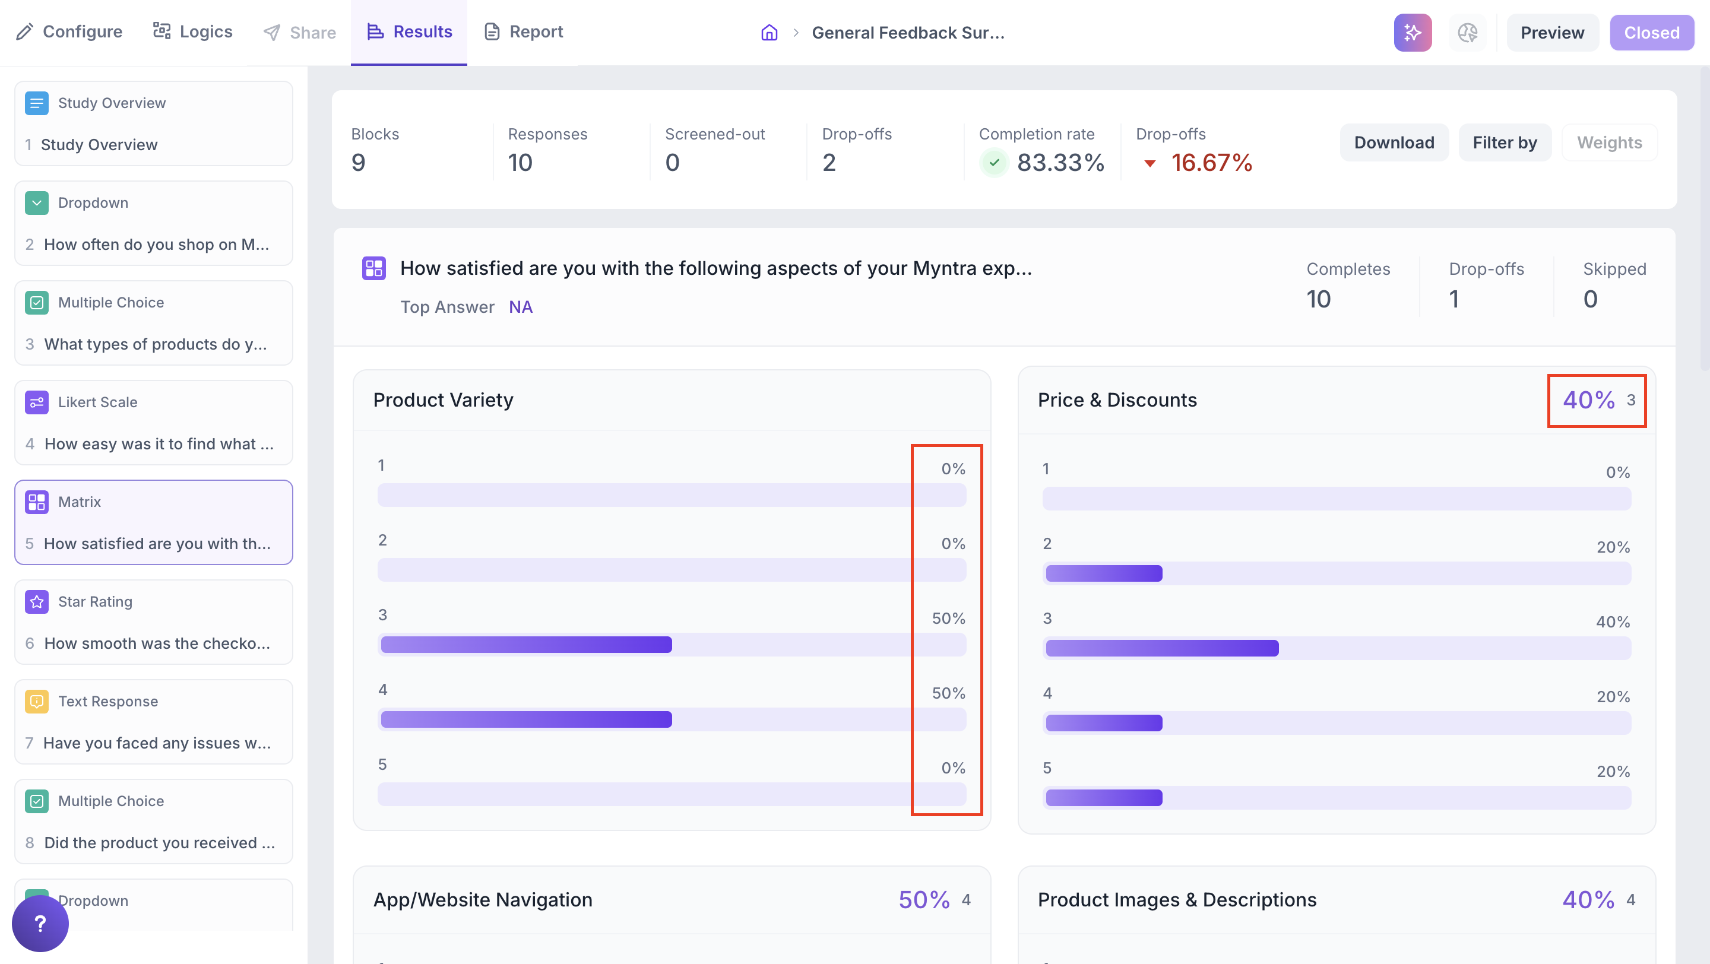
Task: Click the Text Response block icon
Action: click(36, 701)
